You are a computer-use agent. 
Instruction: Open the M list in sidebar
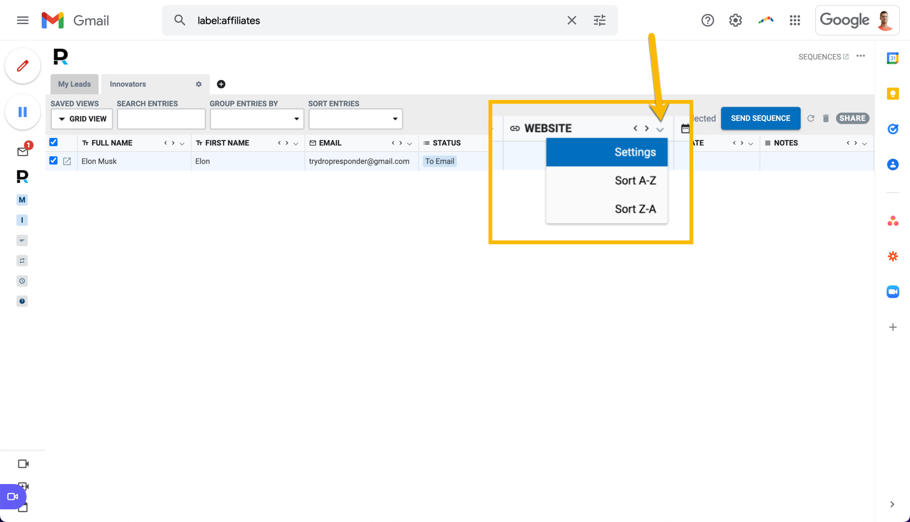[x=22, y=200]
